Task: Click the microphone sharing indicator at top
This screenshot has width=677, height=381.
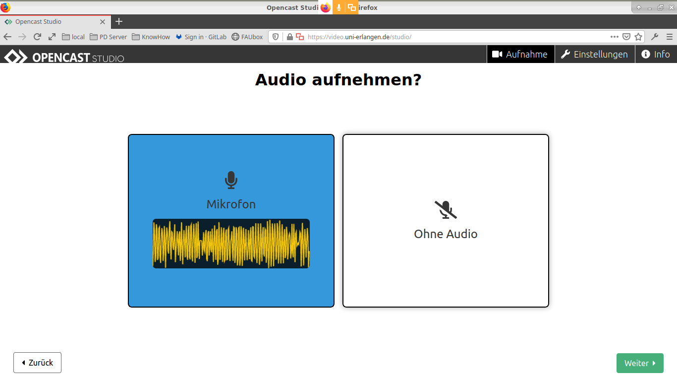Action: pyautogui.click(x=339, y=7)
